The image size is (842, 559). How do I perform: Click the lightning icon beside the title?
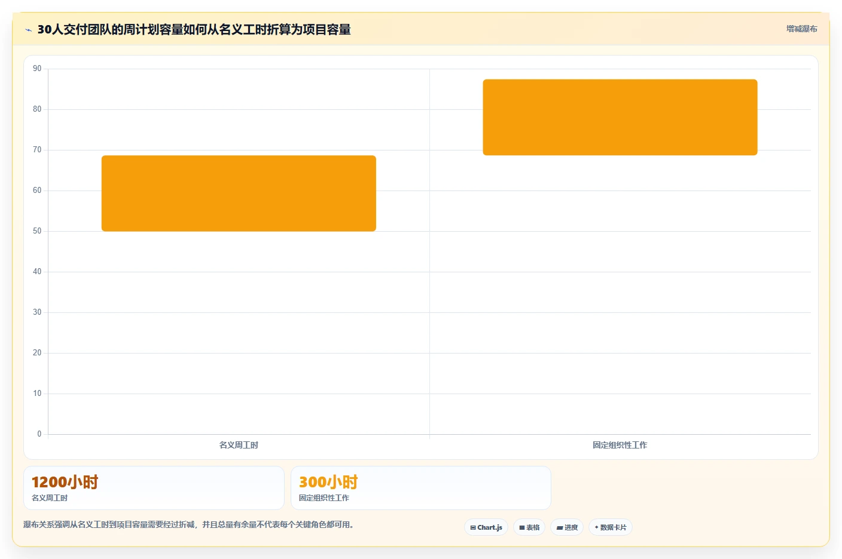pos(28,30)
